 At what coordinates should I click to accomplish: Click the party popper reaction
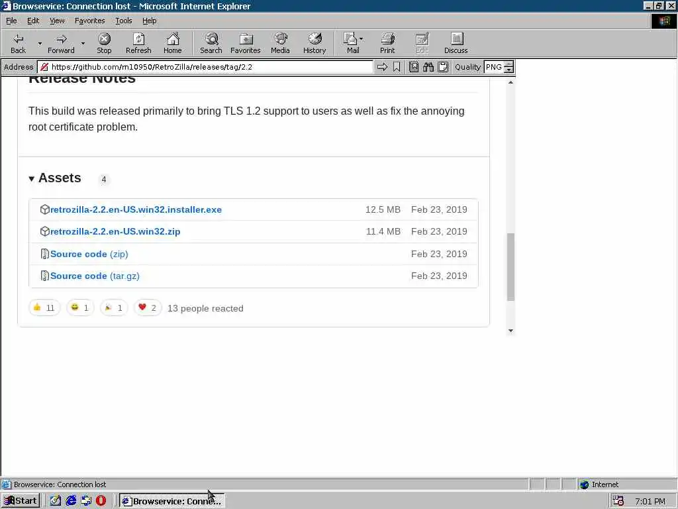114,308
